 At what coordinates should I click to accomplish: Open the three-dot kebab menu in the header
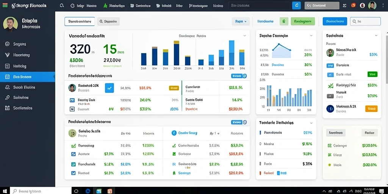(x=383, y=5)
